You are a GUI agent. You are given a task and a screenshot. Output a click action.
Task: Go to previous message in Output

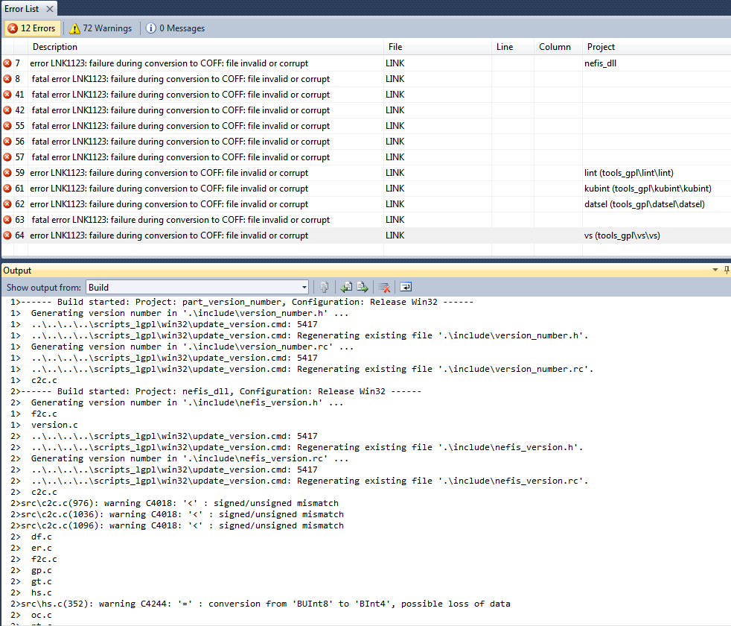tap(346, 287)
